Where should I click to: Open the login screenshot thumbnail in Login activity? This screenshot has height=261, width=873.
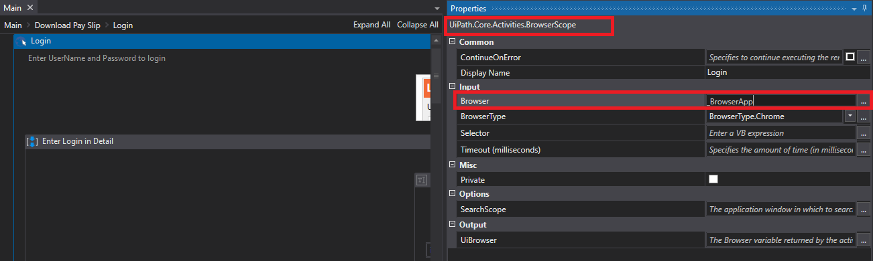(x=422, y=98)
